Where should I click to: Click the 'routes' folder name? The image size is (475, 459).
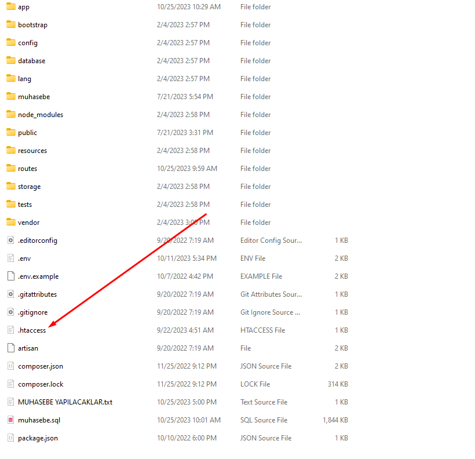tap(27, 169)
